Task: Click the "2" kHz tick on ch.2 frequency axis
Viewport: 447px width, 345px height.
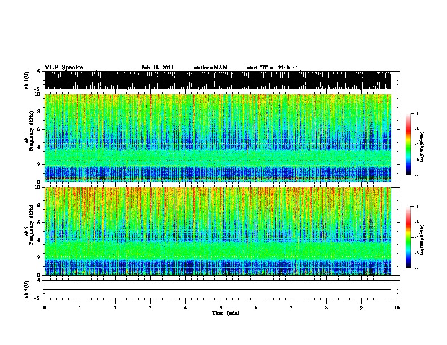Action: coord(40,258)
